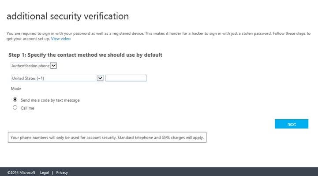Screen dimensions: 318x176
Task: Click the ©2014 Microsoft footer text
Action: coord(21,172)
